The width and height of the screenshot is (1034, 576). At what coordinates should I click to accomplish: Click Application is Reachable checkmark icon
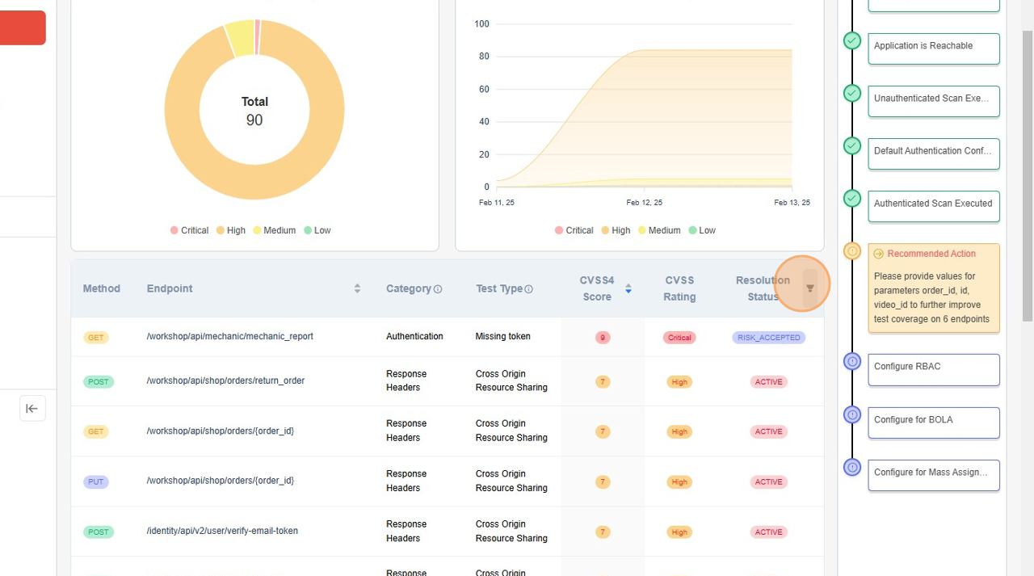(852, 40)
